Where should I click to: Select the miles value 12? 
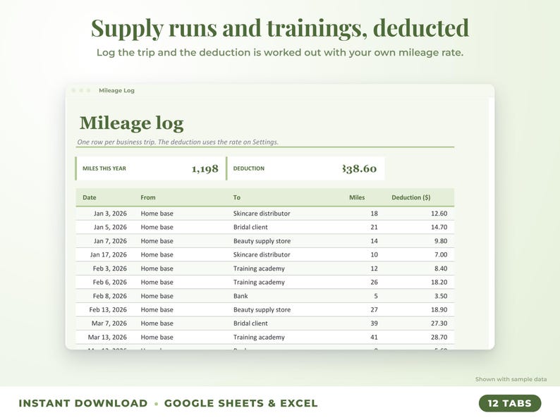point(374,268)
